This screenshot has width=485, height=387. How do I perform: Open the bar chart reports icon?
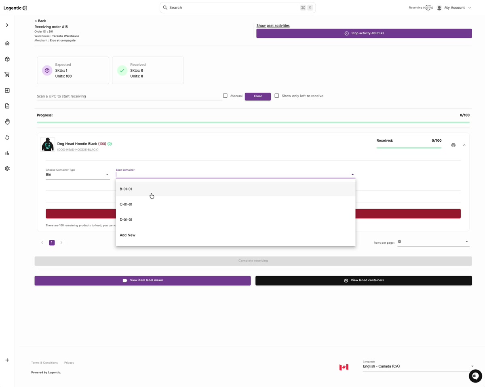[x=7, y=153]
